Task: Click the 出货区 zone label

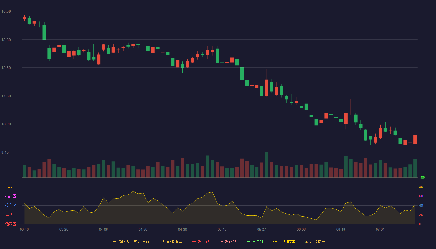Action: click(x=11, y=196)
